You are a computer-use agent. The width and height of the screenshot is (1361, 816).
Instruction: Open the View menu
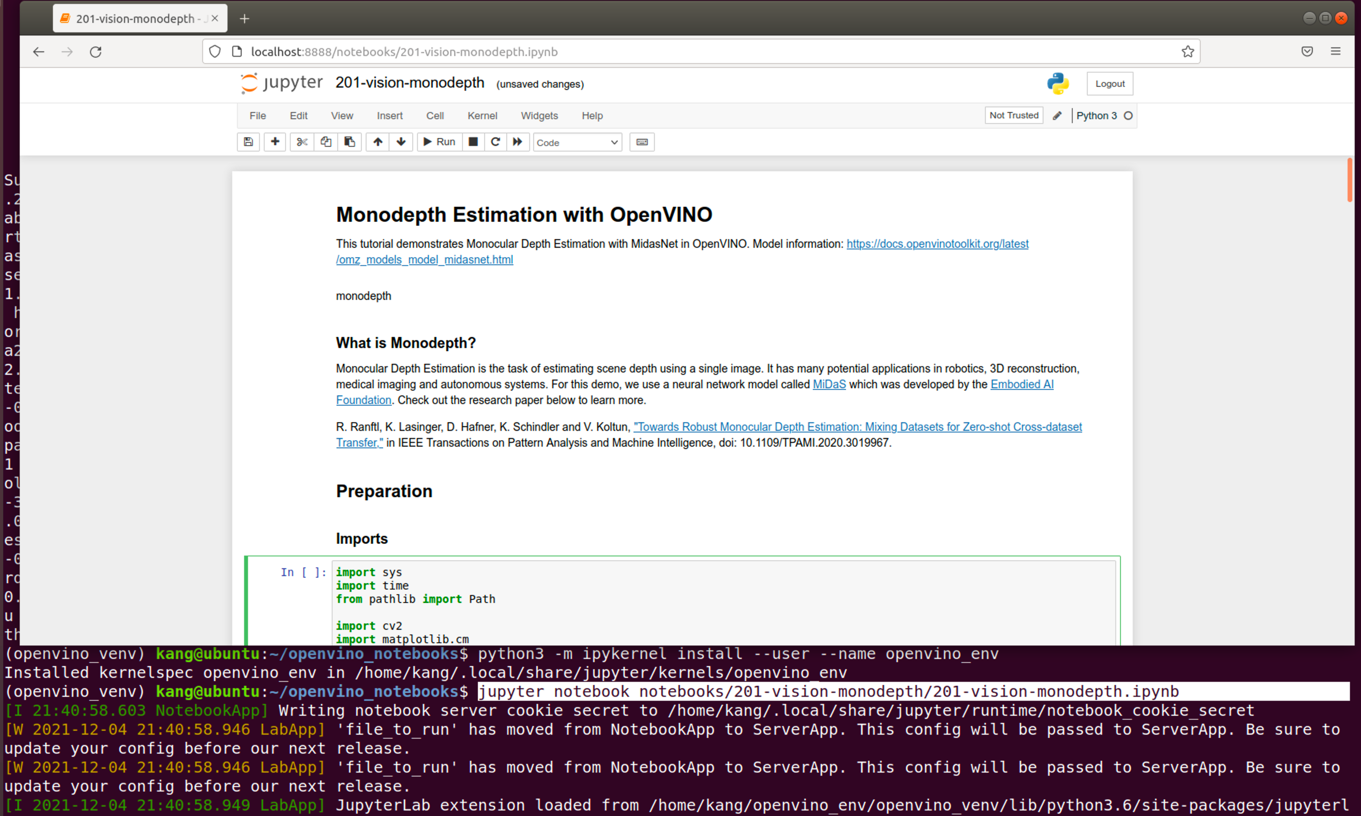(342, 116)
